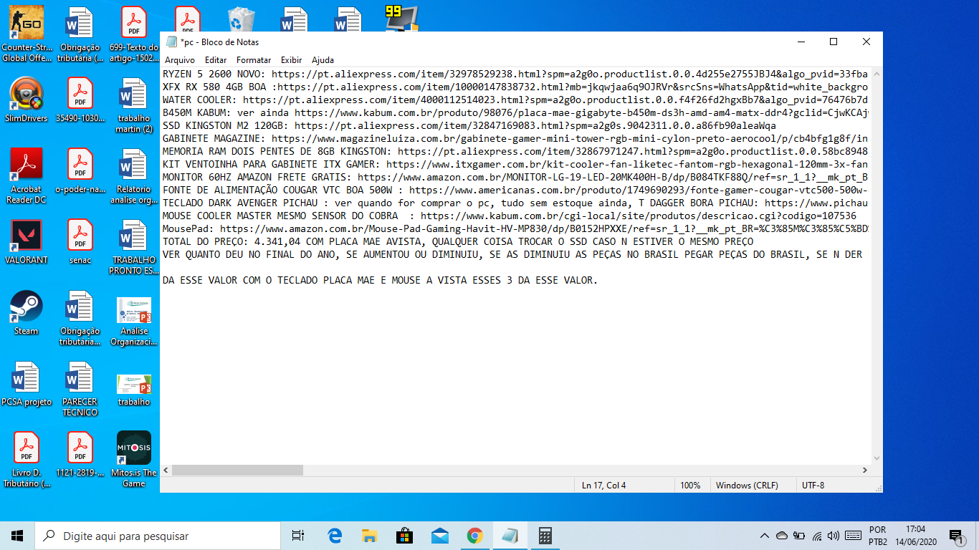Viewport: 979px width, 550px height.
Task: Open Google Chrome from the taskbar
Action: pos(474,536)
